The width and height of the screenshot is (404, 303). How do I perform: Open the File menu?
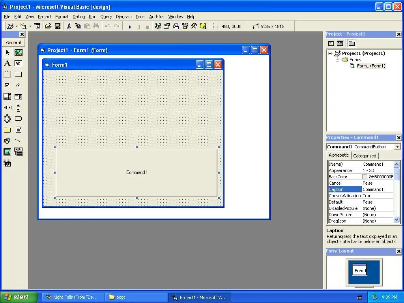(x=7, y=17)
